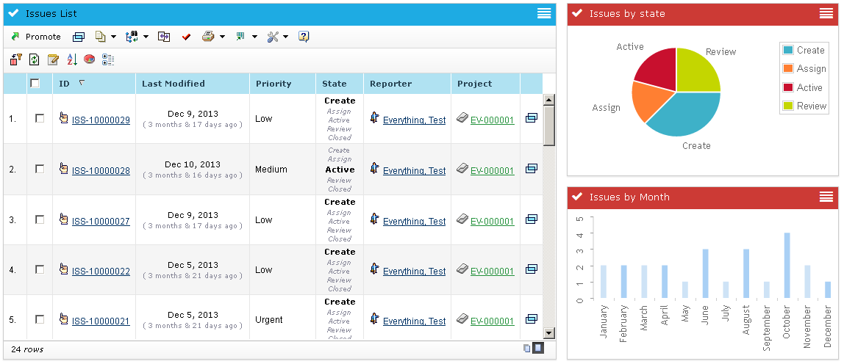
Task: Click the filter removal icon
Action: [15, 59]
